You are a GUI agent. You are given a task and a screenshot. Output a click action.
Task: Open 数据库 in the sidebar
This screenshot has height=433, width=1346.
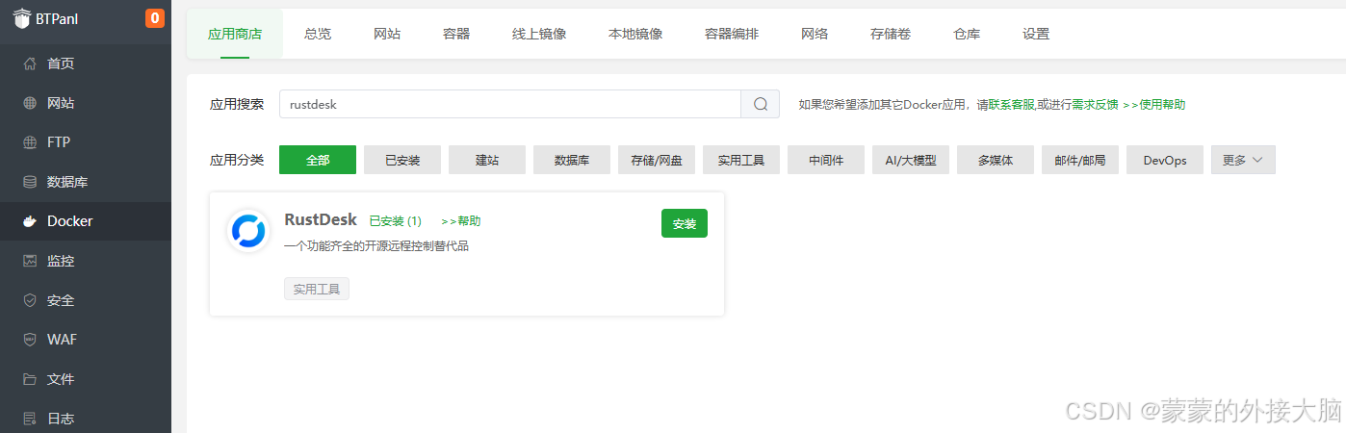coord(86,182)
